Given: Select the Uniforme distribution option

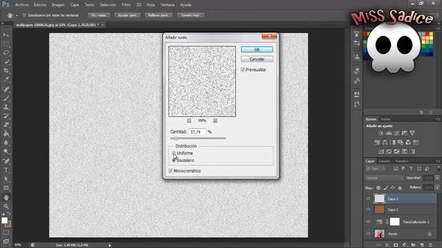Looking at the screenshot, I should click(173, 153).
